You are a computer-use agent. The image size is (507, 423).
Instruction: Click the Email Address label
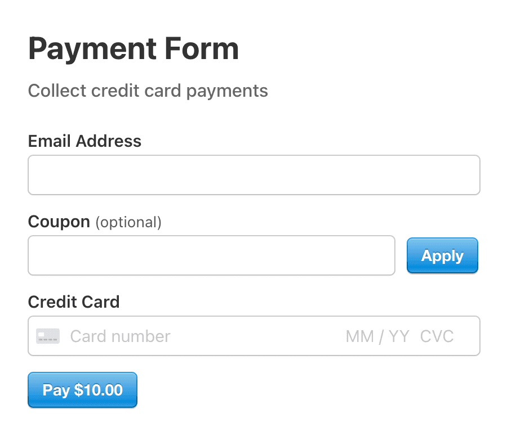[x=84, y=141]
